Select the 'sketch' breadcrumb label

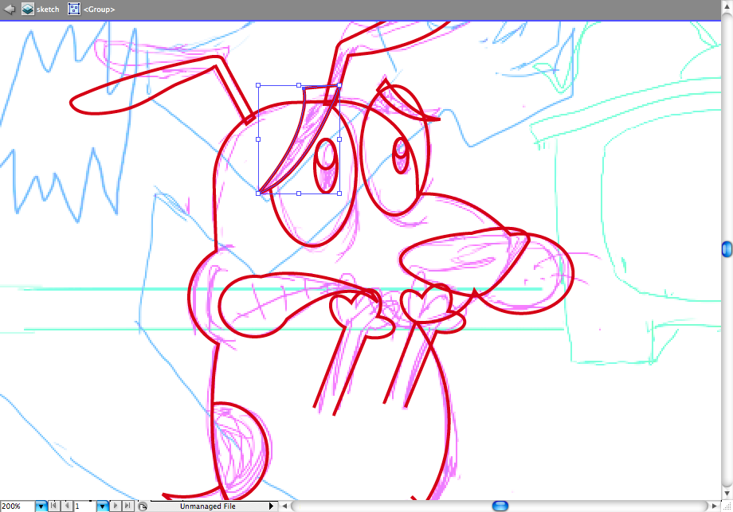pos(48,10)
